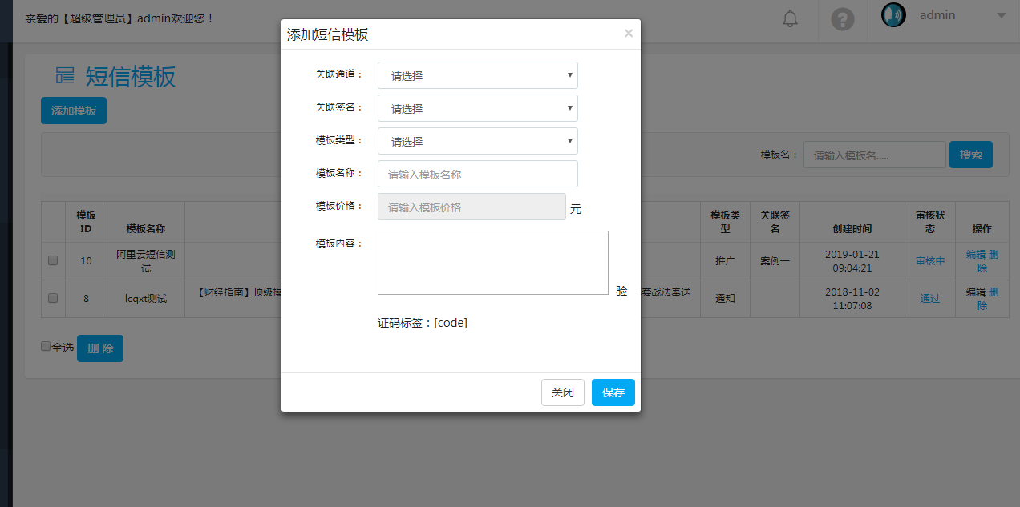Expand the admin account dropdown arrow
This screenshot has width=1020, height=507.
pos(1001,15)
